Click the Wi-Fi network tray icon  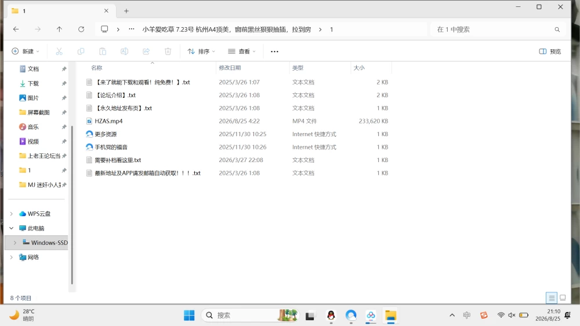(x=501, y=315)
